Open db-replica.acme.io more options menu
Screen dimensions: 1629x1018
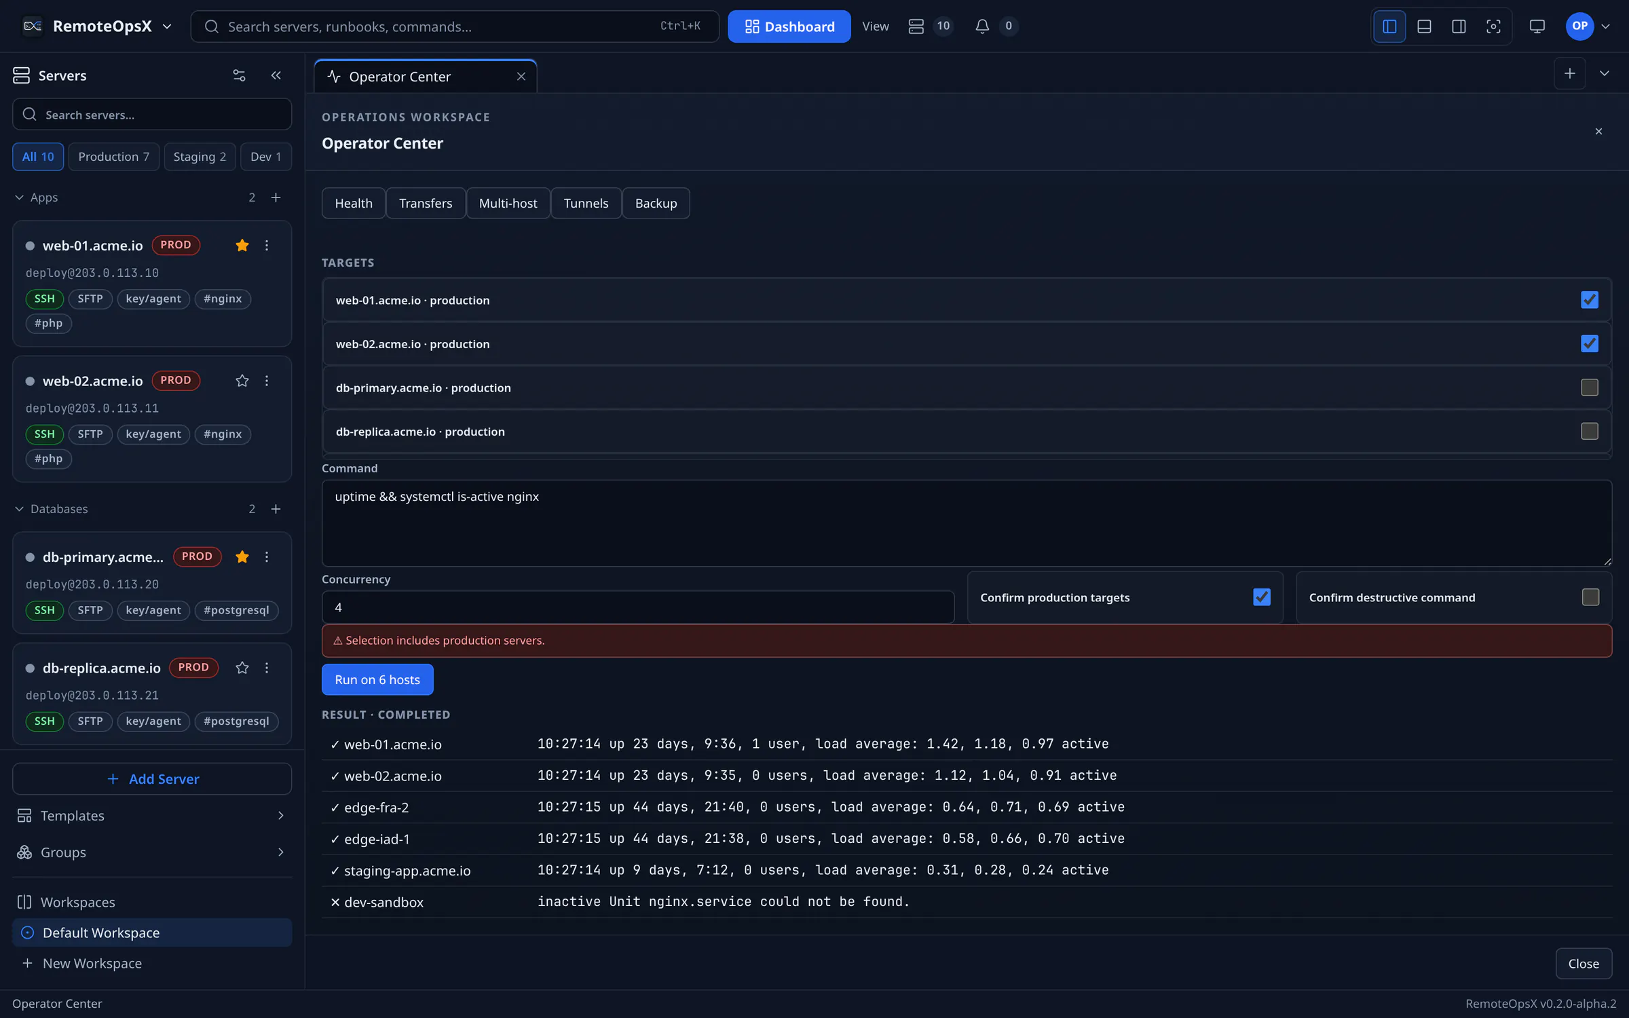tap(267, 668)
